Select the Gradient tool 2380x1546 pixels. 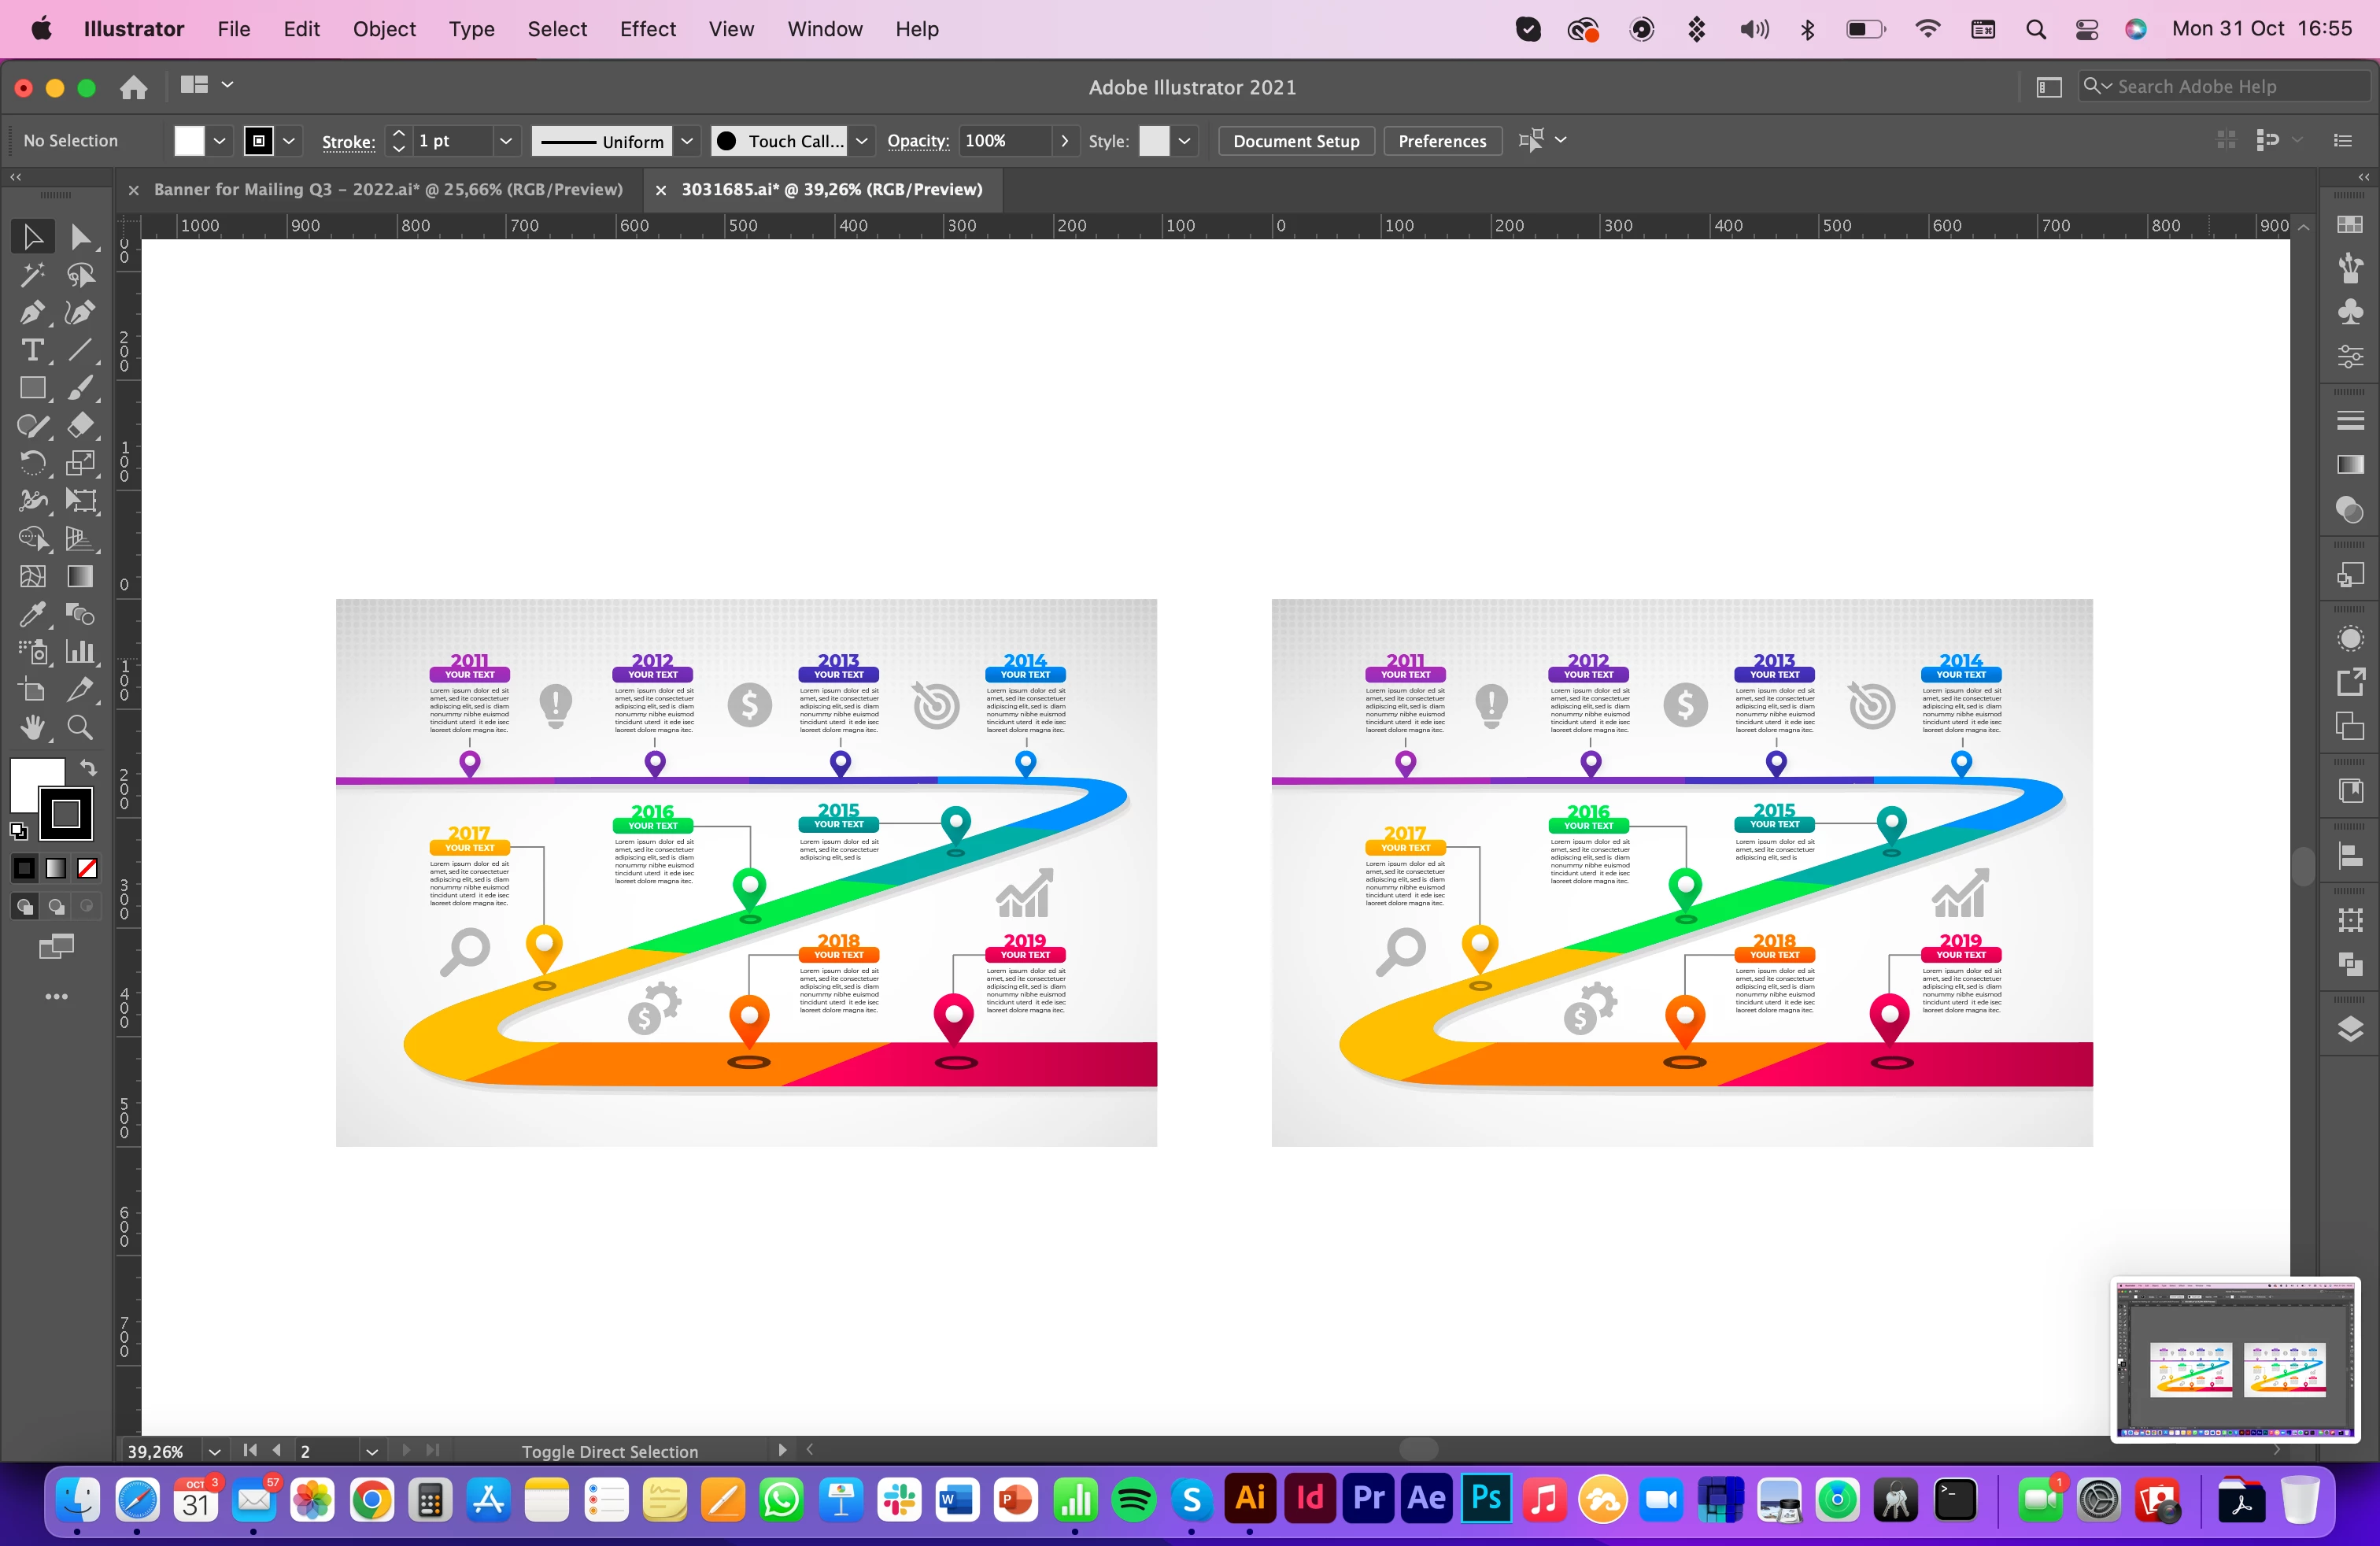tap(80, 576)
